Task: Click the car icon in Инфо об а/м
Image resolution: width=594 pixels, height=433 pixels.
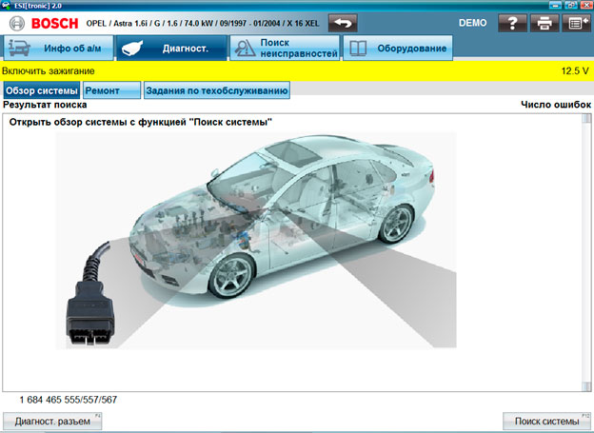Action: pyautogui.click(x=20, y=49)
